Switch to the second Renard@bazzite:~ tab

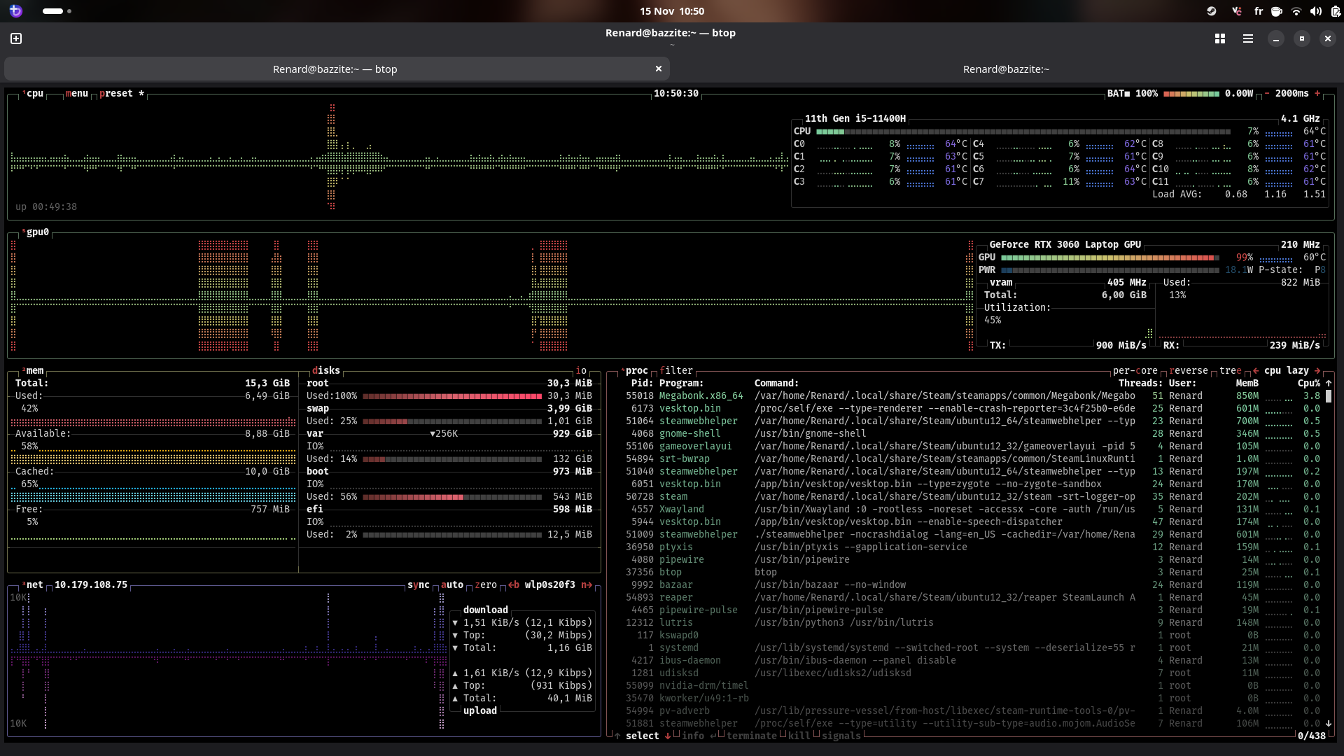(1006, 69)
